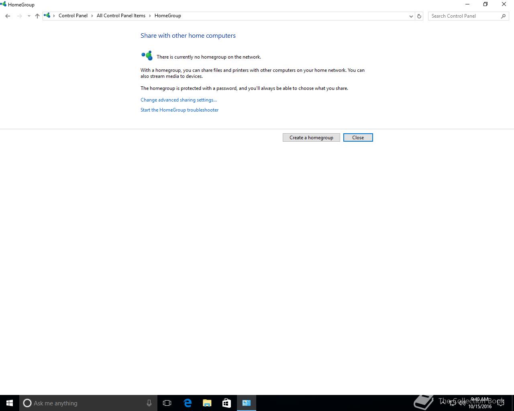Expand chevron after Control Panel breadcrumb
Image resolution: width=514 pixels, height=411 pixels.
click(x=92, y=16)
